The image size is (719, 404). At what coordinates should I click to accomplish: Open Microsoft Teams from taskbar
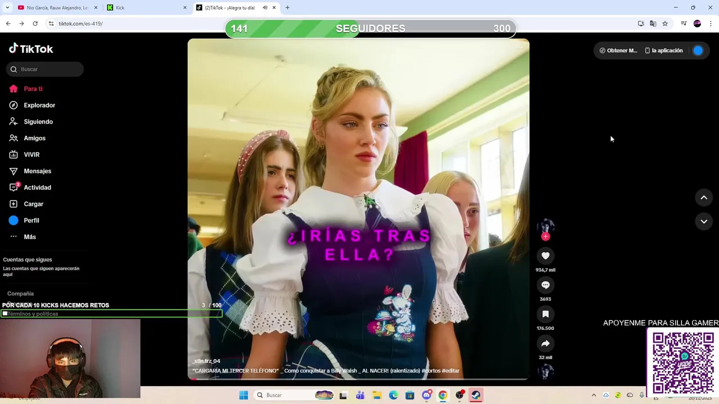coord(360,395)
